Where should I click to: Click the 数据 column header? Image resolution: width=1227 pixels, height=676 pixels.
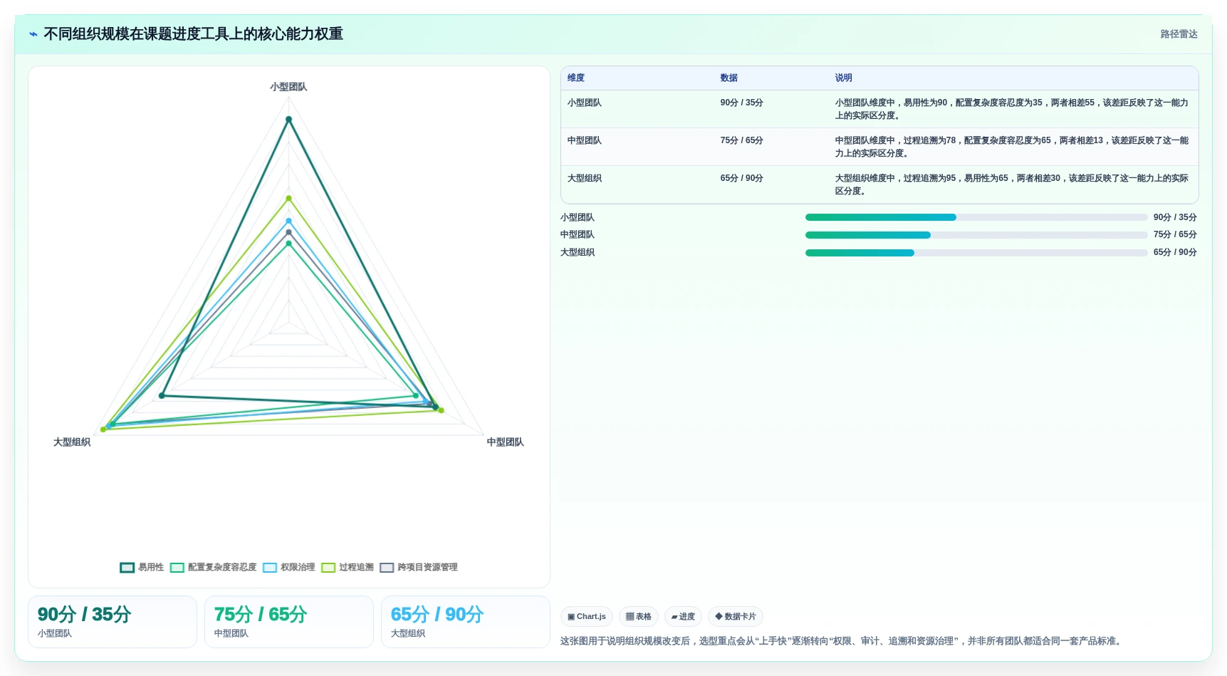point(729,78)
